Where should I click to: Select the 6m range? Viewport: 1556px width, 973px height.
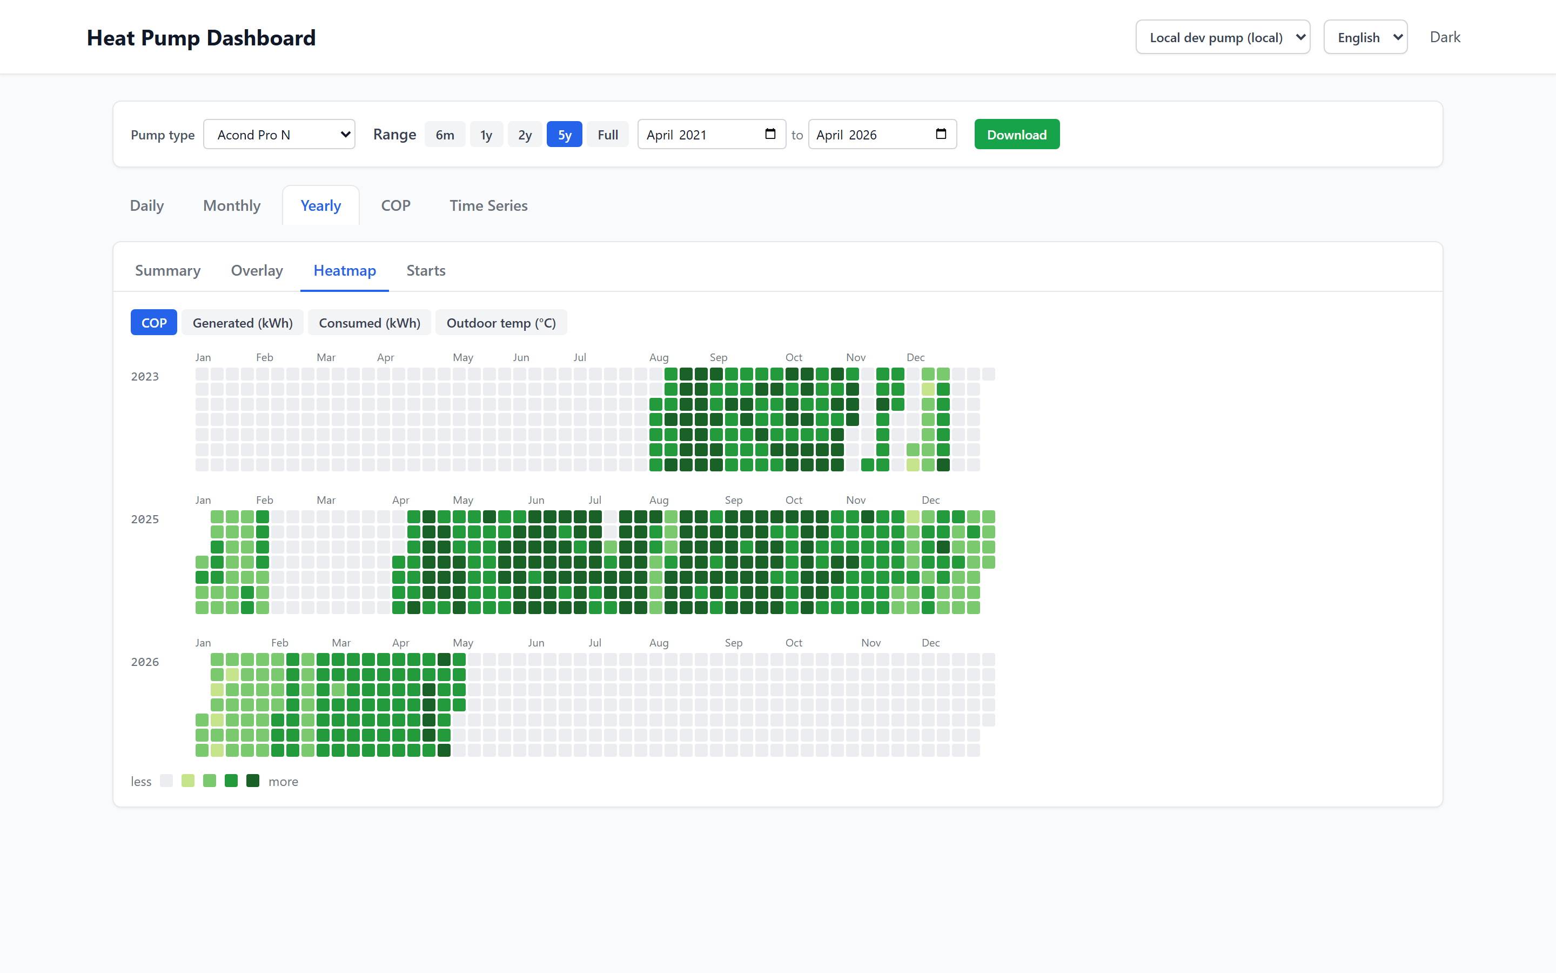tap(444, 135)
